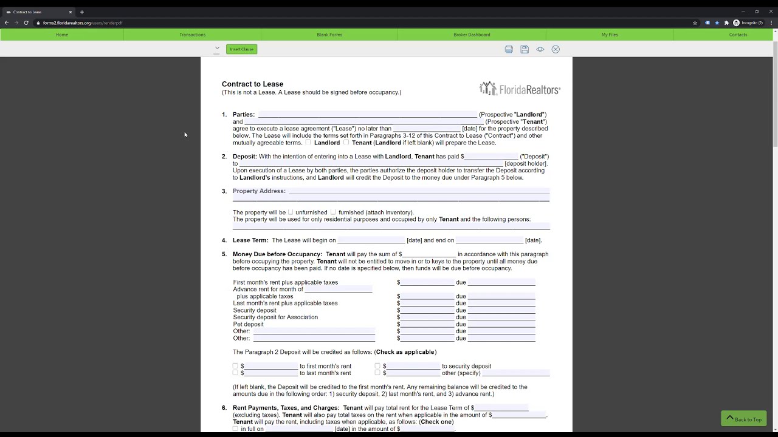Check the 'in full on' payment box
The height and width of the screenshot is (437, 778).
click(235, 429)
